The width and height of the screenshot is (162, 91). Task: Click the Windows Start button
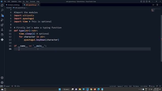coord(60,89)
